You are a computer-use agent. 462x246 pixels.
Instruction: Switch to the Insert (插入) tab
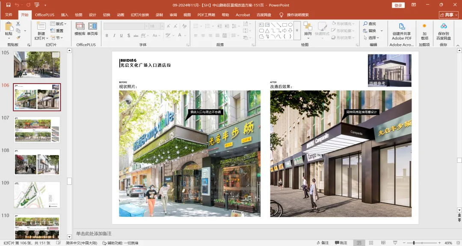[65, 15]
